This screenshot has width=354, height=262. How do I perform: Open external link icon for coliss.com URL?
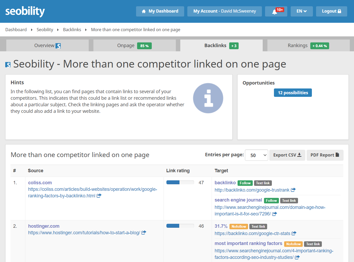(x=99, y=196)
